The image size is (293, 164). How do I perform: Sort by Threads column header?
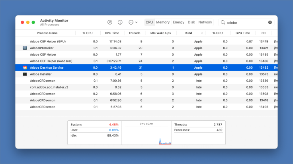[x=134, y=33]
